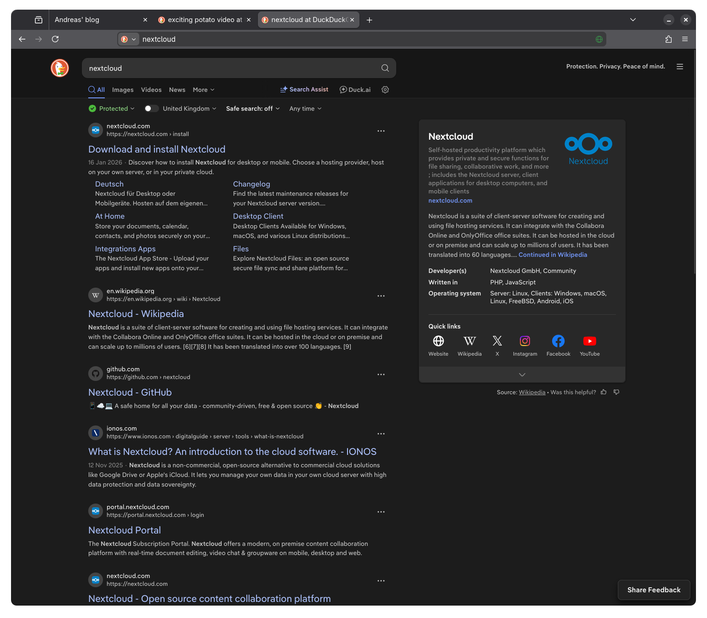Screen dimensions: 707x618
Task: Open the three-dot menu on the Wikipedia result
Action: 381,296
